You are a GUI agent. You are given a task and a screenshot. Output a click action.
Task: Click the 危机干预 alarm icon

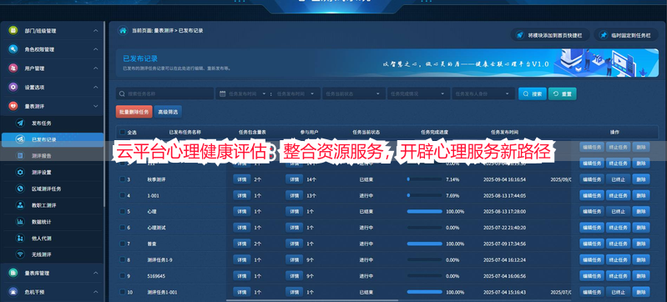13,292
